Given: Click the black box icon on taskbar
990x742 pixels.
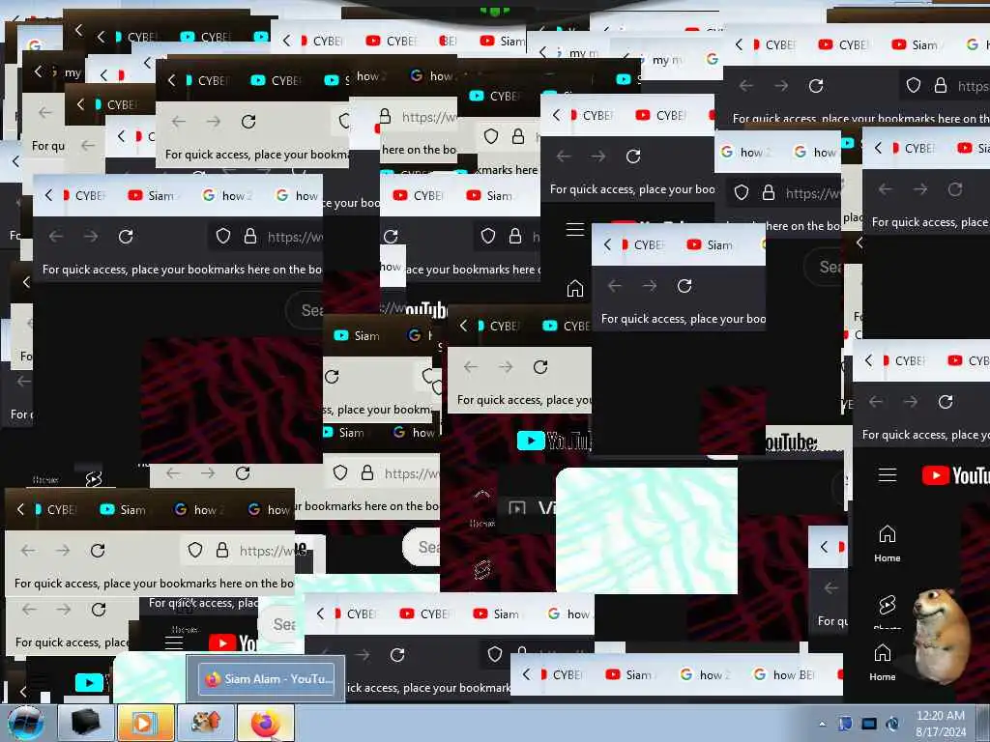Looking at the screenshot, I should click(86, 723).
